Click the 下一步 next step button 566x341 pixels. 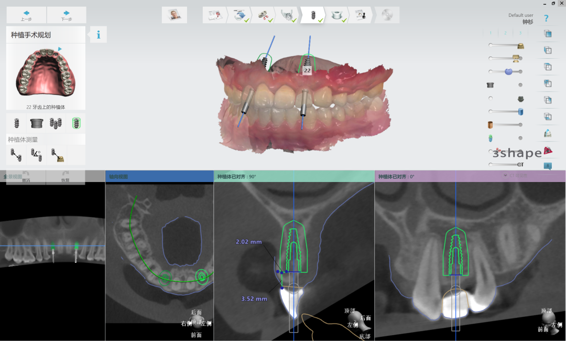[66, 15]
